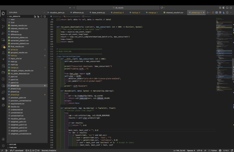Screen dimensions: 234x152
Task: Open the remote window indicator in status bar
Action: (x=2, y=151)
